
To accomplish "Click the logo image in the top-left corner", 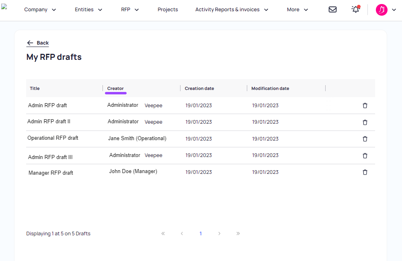I will tap(4, 7).
